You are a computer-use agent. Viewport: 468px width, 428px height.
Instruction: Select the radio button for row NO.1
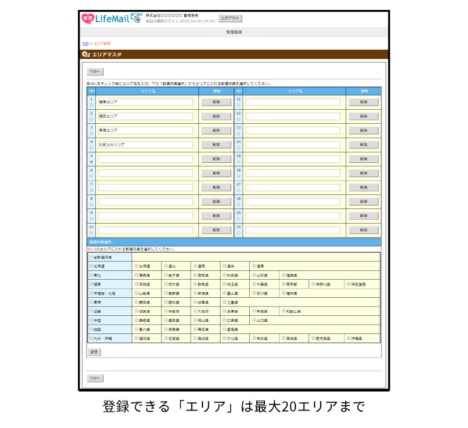(x=91, y=105)
